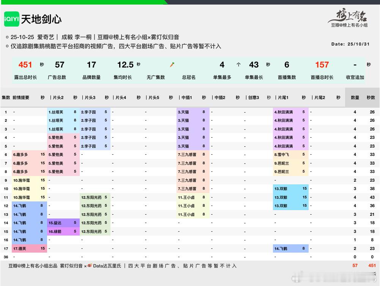Screen dimensions: 380x286
Task: Select the 首播总时长 157 value
Action: (322, 64)
